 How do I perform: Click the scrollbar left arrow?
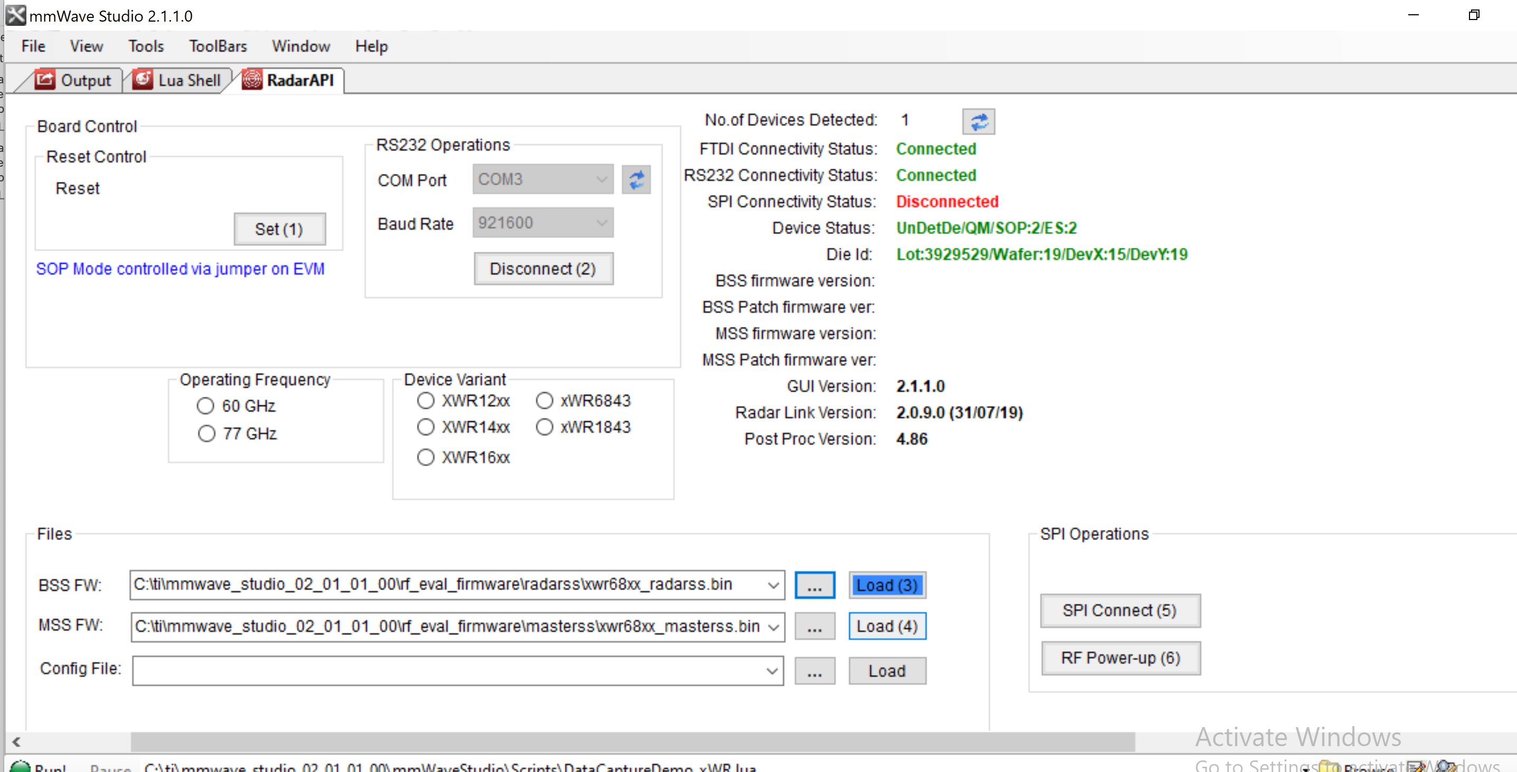(x=16, y=742)
